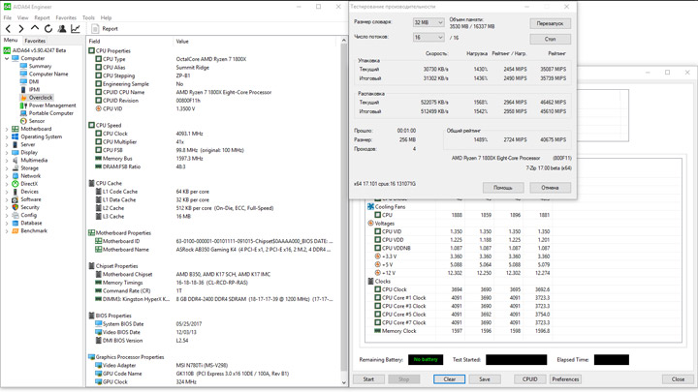Click the Отмена button
This screenshot has height=392, width=698.
coord(551,188)
